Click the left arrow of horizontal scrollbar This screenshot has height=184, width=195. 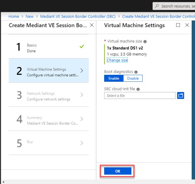[3, 182]
